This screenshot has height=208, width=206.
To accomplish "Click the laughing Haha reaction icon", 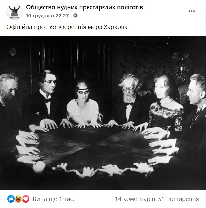I will (18, 199).
